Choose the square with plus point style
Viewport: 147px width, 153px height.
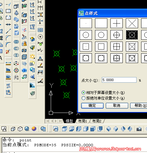pyautogui.click(x=117, y=47)
